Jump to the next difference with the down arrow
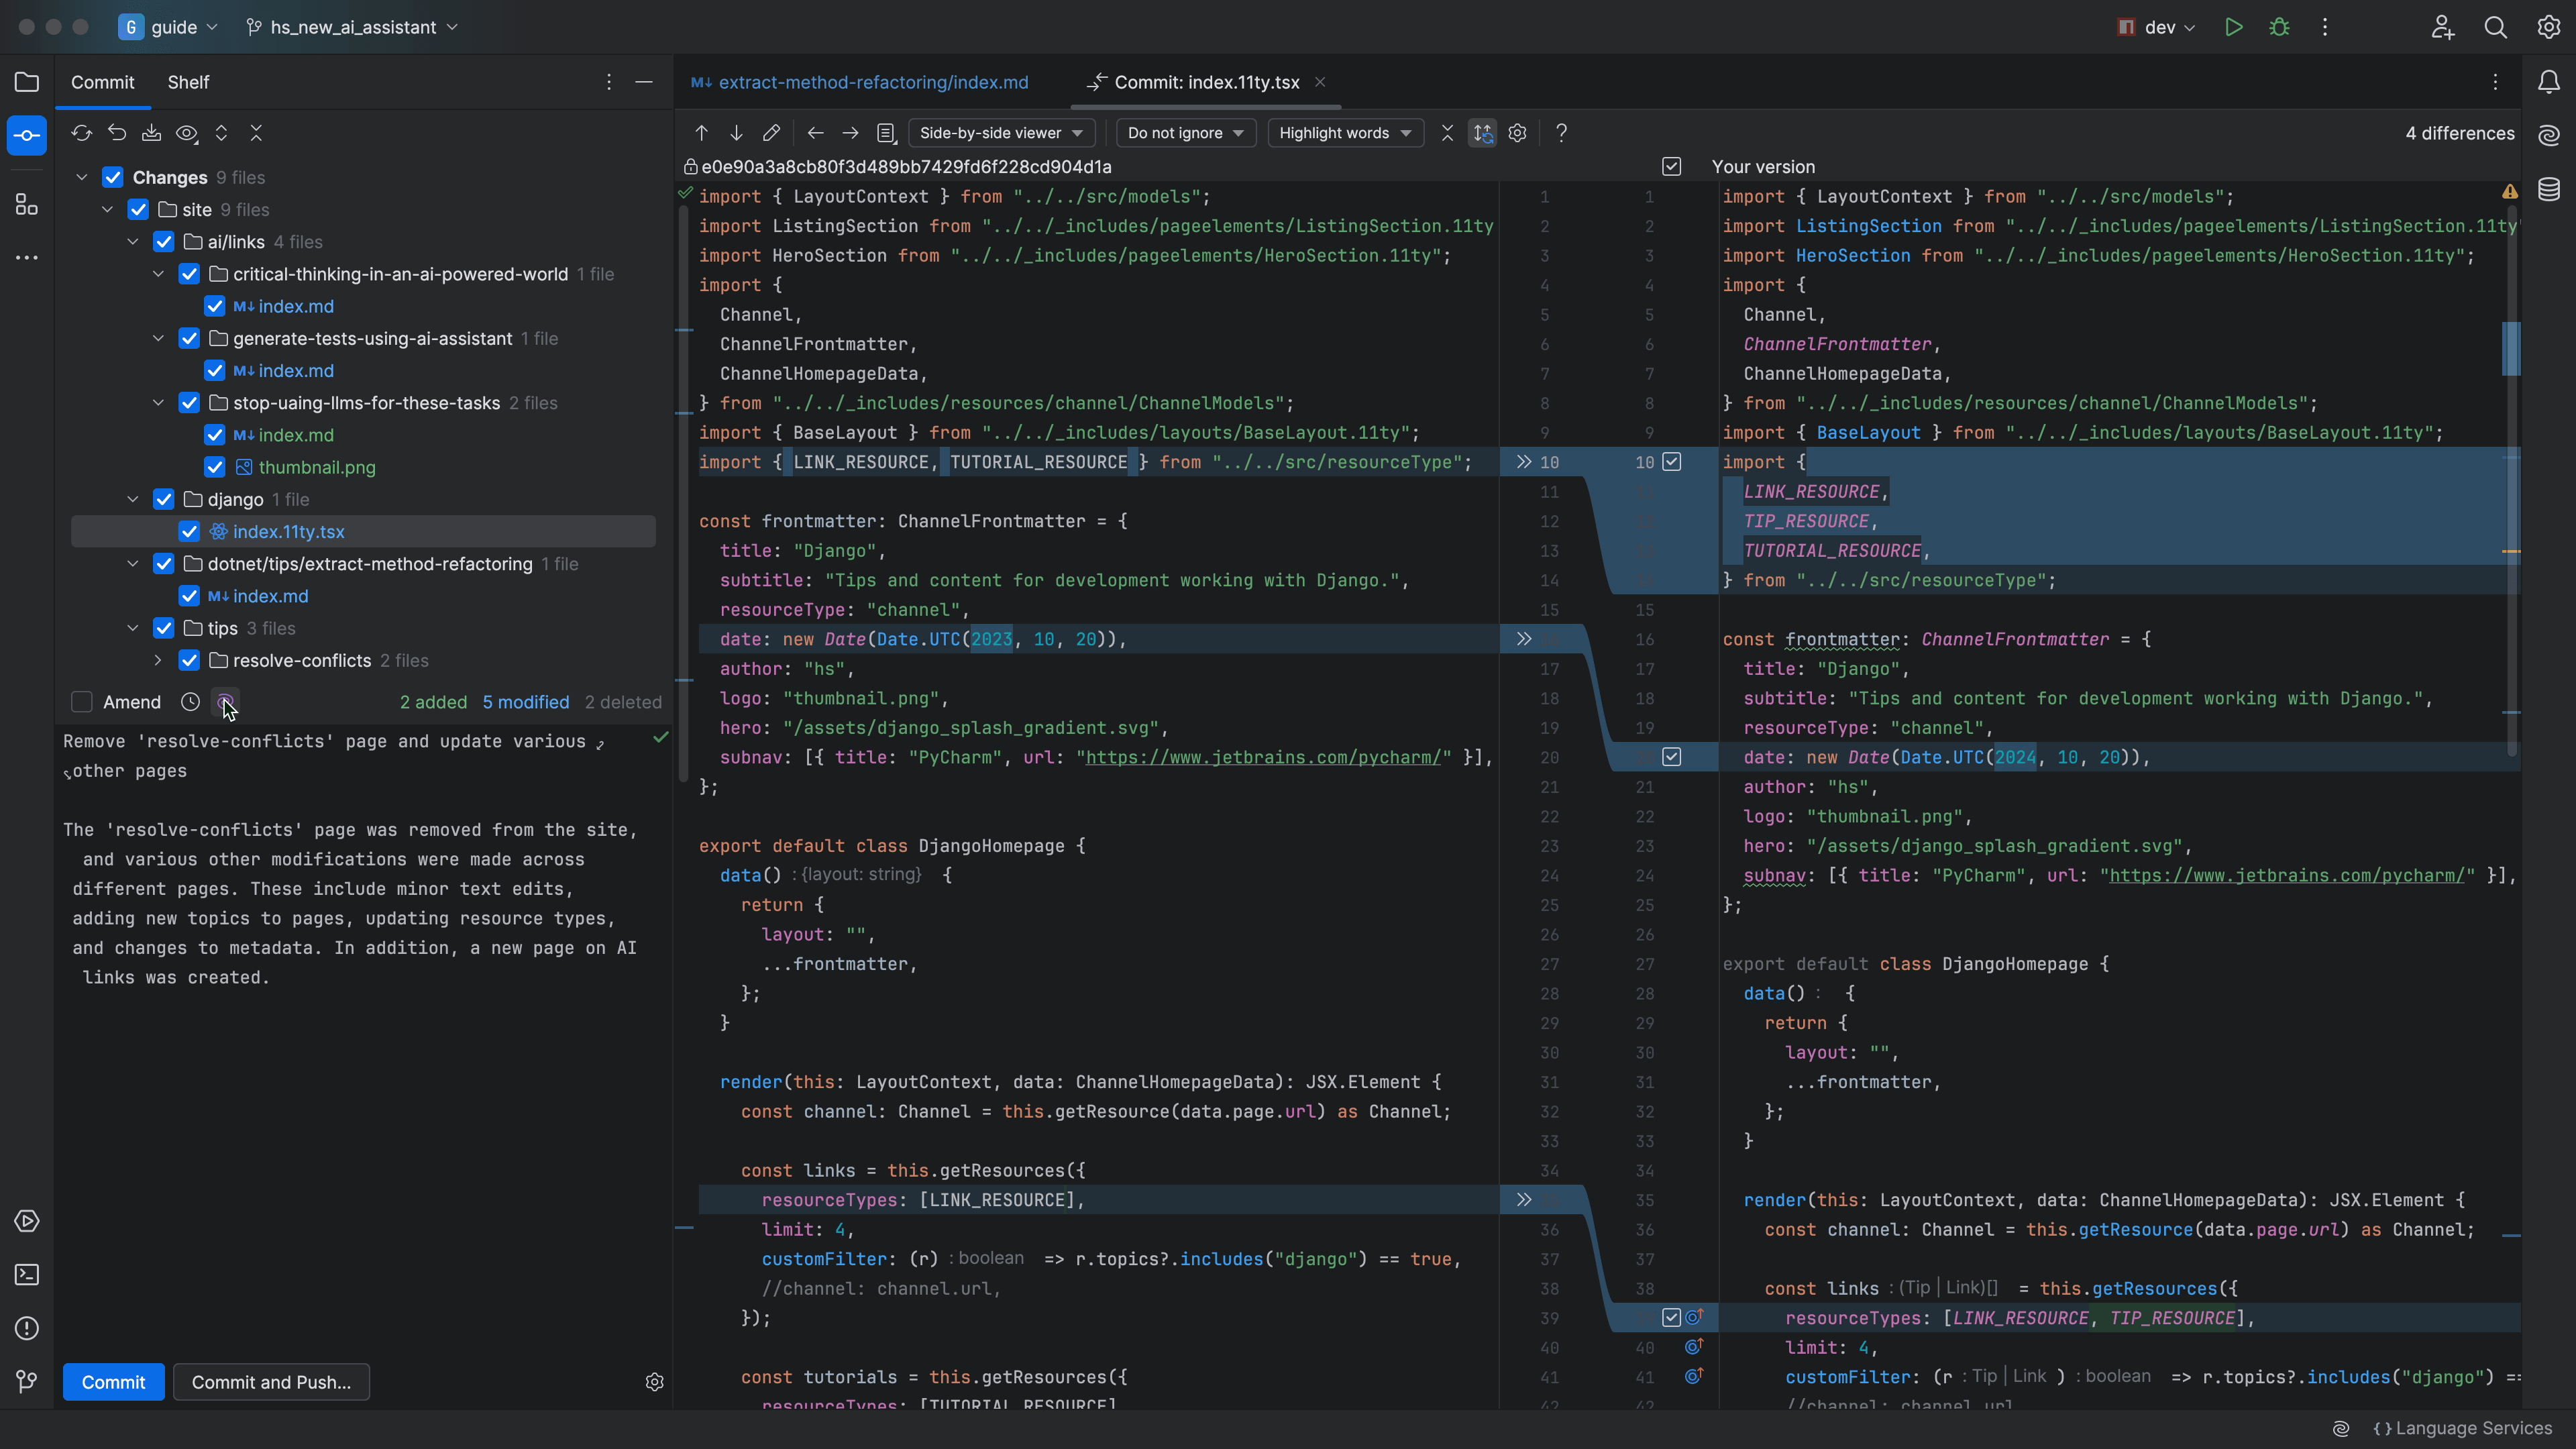The width and height of the screenshot is (2576, 1449). tap(736, 133)
